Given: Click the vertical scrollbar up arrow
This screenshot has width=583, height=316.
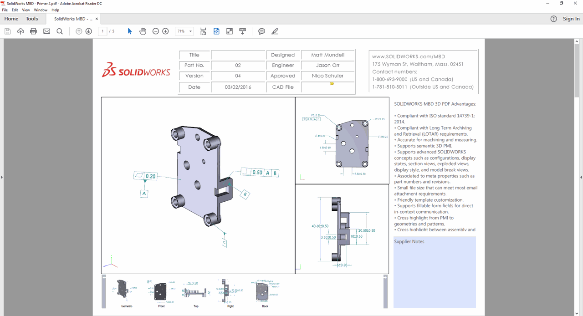Looking at the screenshot, I should 576,41.
